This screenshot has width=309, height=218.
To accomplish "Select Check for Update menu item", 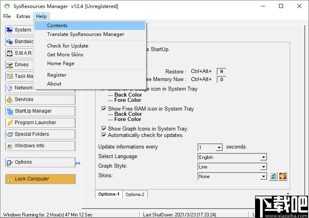I will (x=90, y=46).
